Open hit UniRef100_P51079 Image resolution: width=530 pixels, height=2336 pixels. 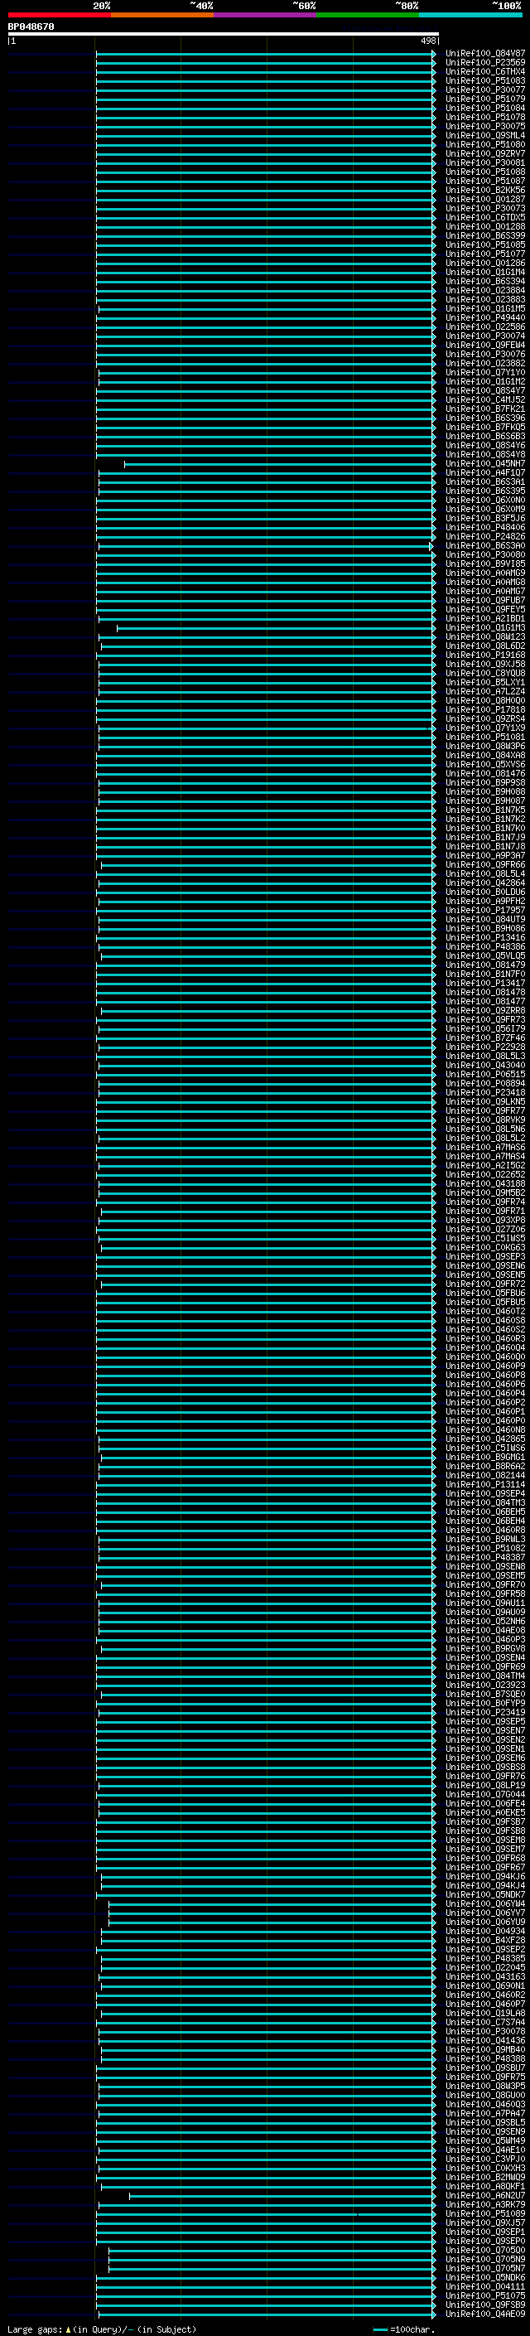pos(485,99)
